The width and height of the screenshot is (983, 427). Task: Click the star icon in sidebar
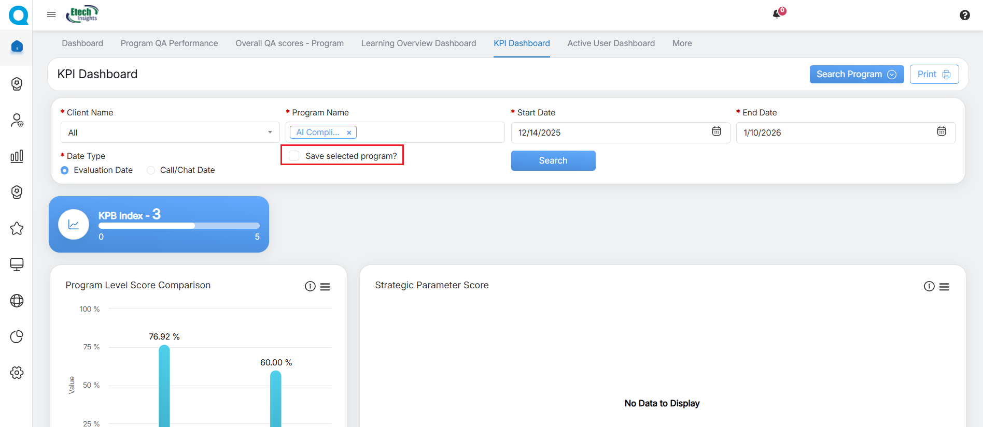(17, 228)
